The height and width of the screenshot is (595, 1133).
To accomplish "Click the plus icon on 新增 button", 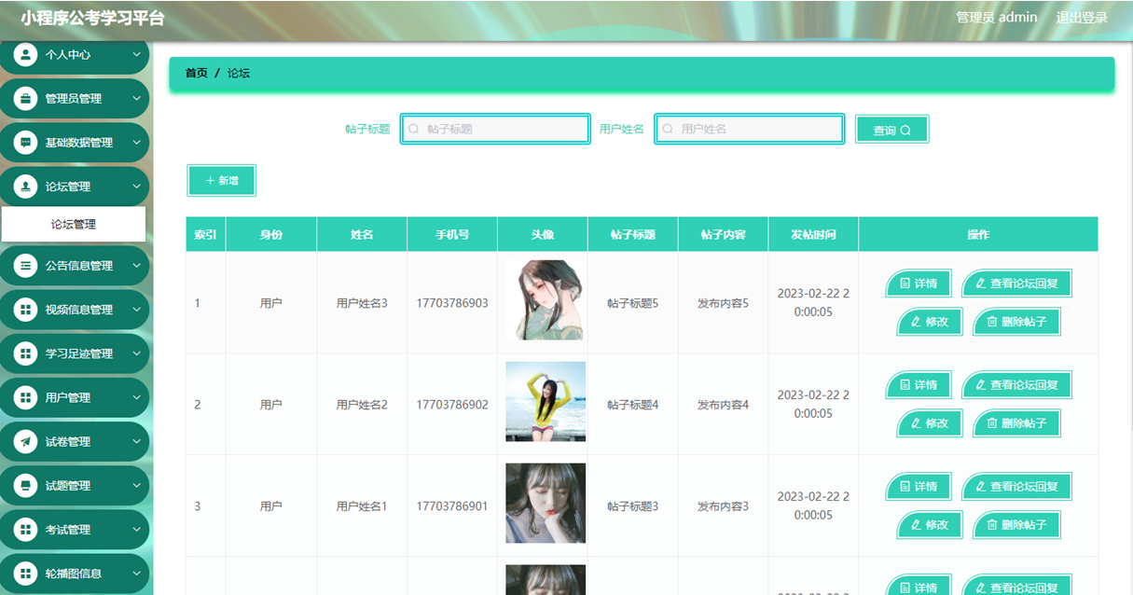I will pos(210,180).
